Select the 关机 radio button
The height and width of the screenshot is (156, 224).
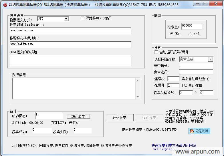190,34
